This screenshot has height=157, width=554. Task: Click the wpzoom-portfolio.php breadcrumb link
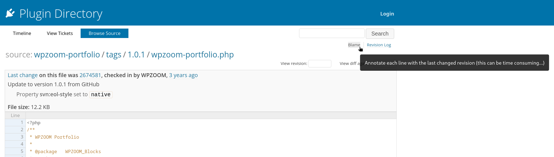(192, 55)
